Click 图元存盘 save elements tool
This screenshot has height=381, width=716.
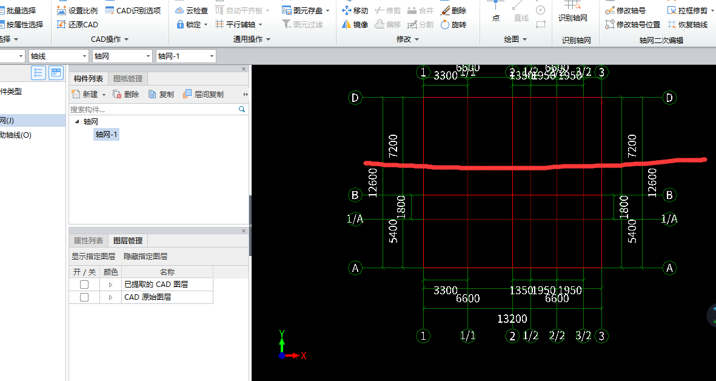(x=302, y=10)
